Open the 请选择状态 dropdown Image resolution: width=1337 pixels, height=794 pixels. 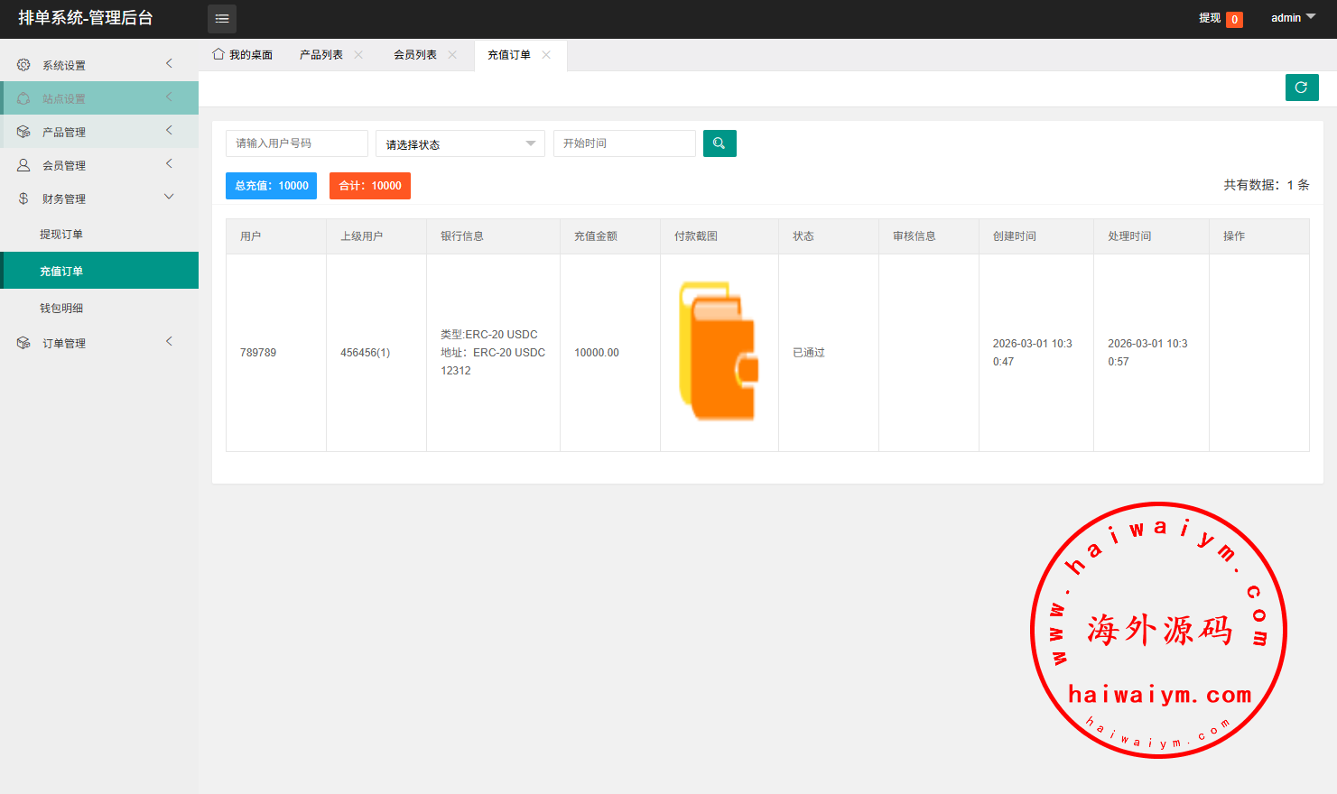pyautogui.click(x=460, y=144)
